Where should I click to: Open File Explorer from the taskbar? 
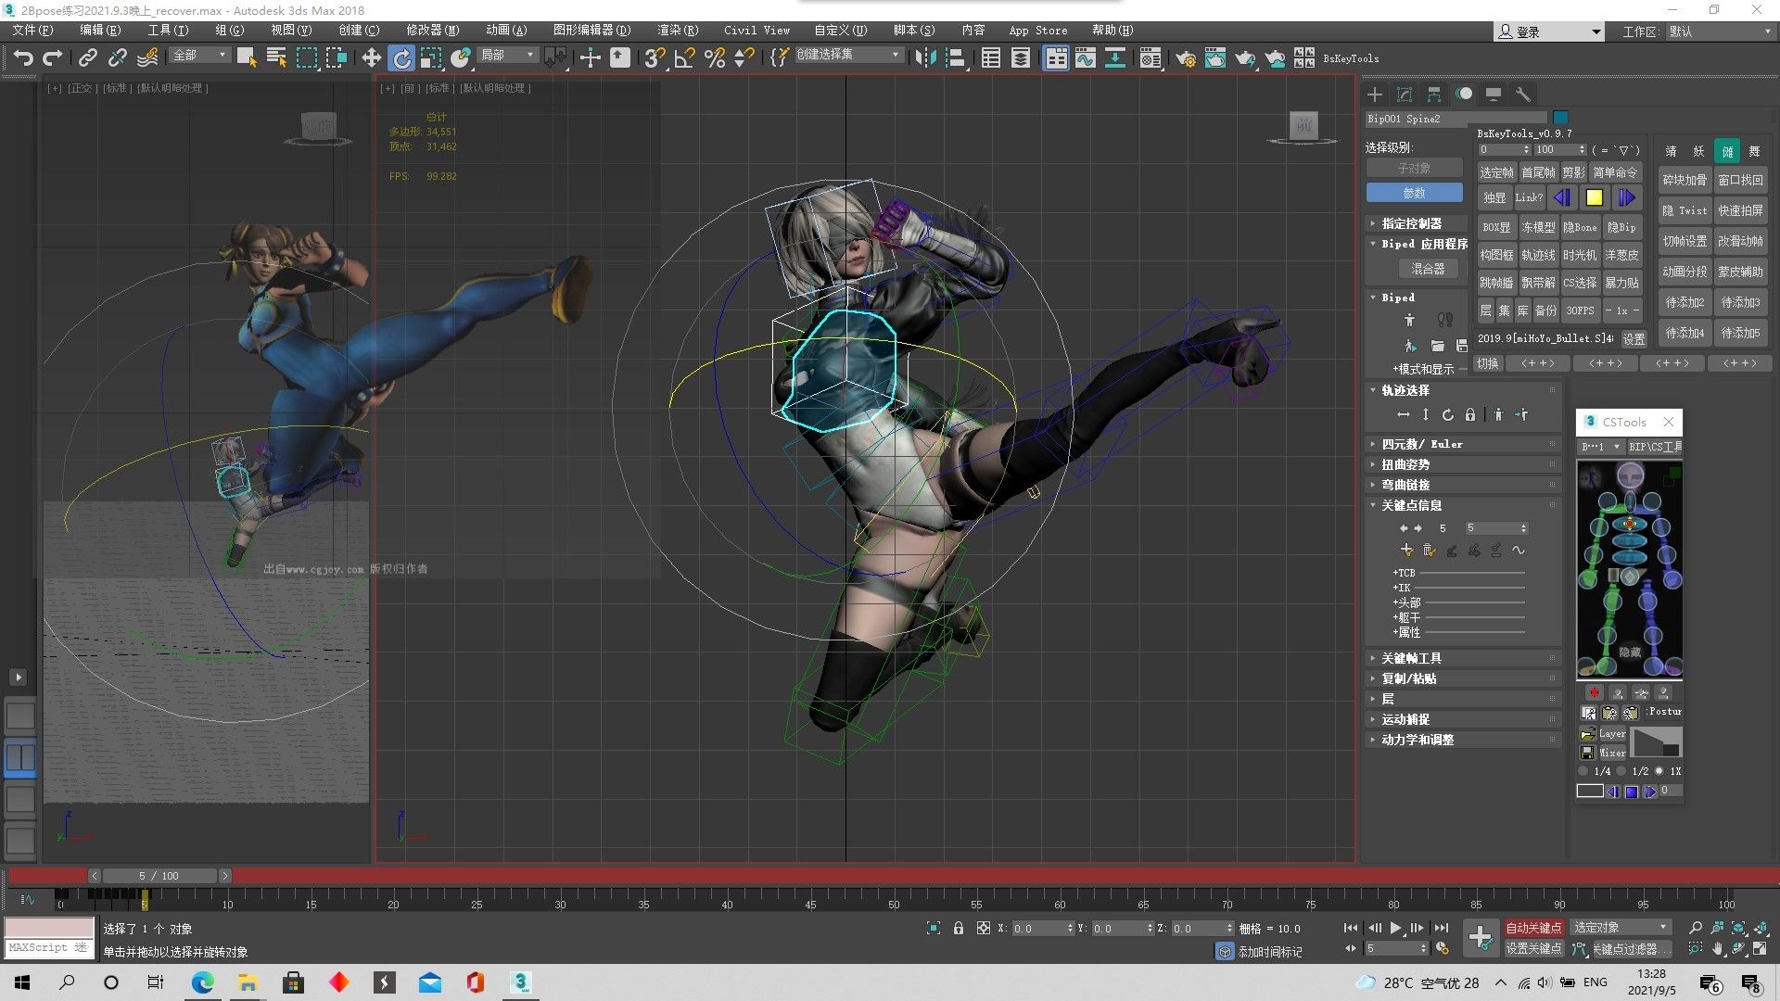[248, 982]
